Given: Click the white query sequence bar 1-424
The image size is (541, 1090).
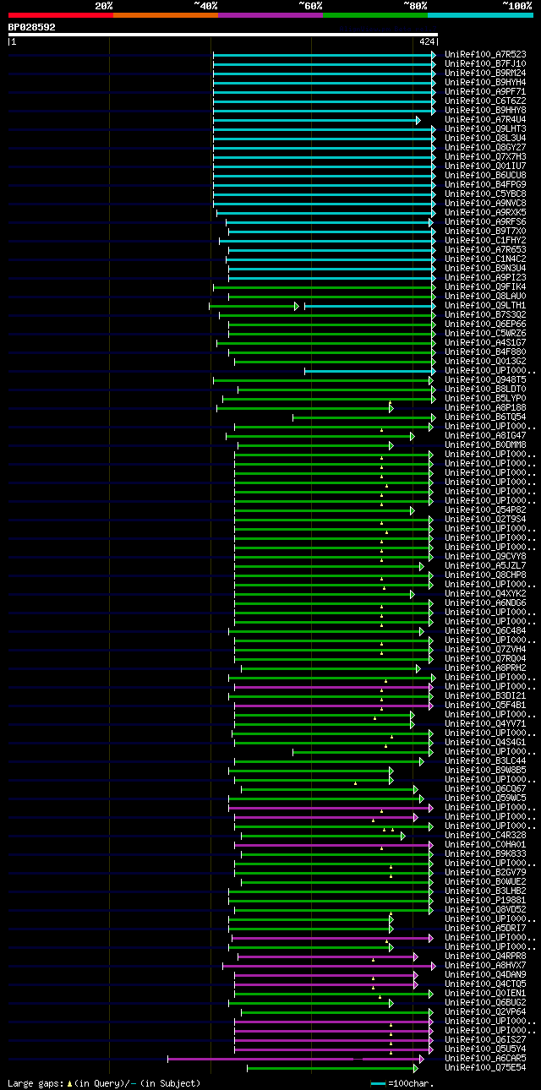Looking at the screenshot, I should [223, 35].
